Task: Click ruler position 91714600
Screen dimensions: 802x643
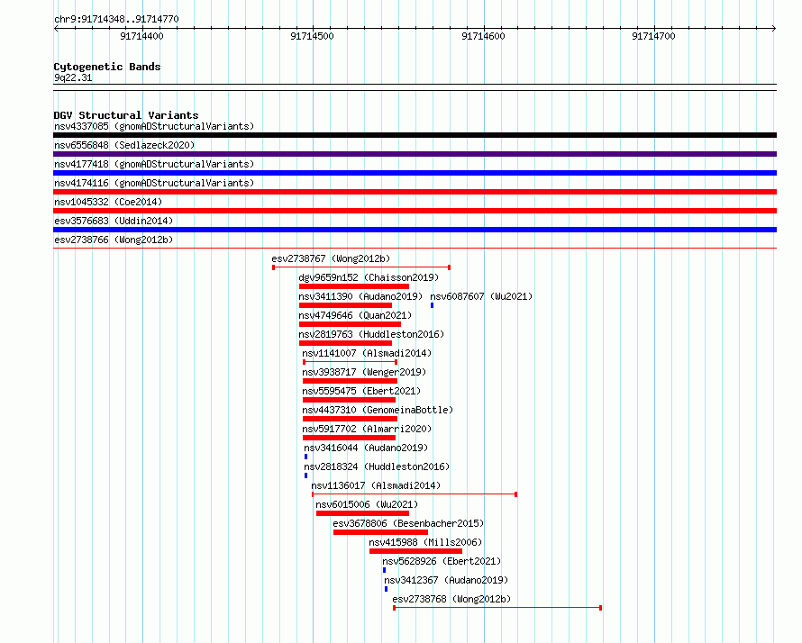Action: coord(483,36)
